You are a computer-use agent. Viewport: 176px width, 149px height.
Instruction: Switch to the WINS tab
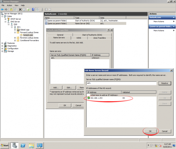click(x=79, y=38)
